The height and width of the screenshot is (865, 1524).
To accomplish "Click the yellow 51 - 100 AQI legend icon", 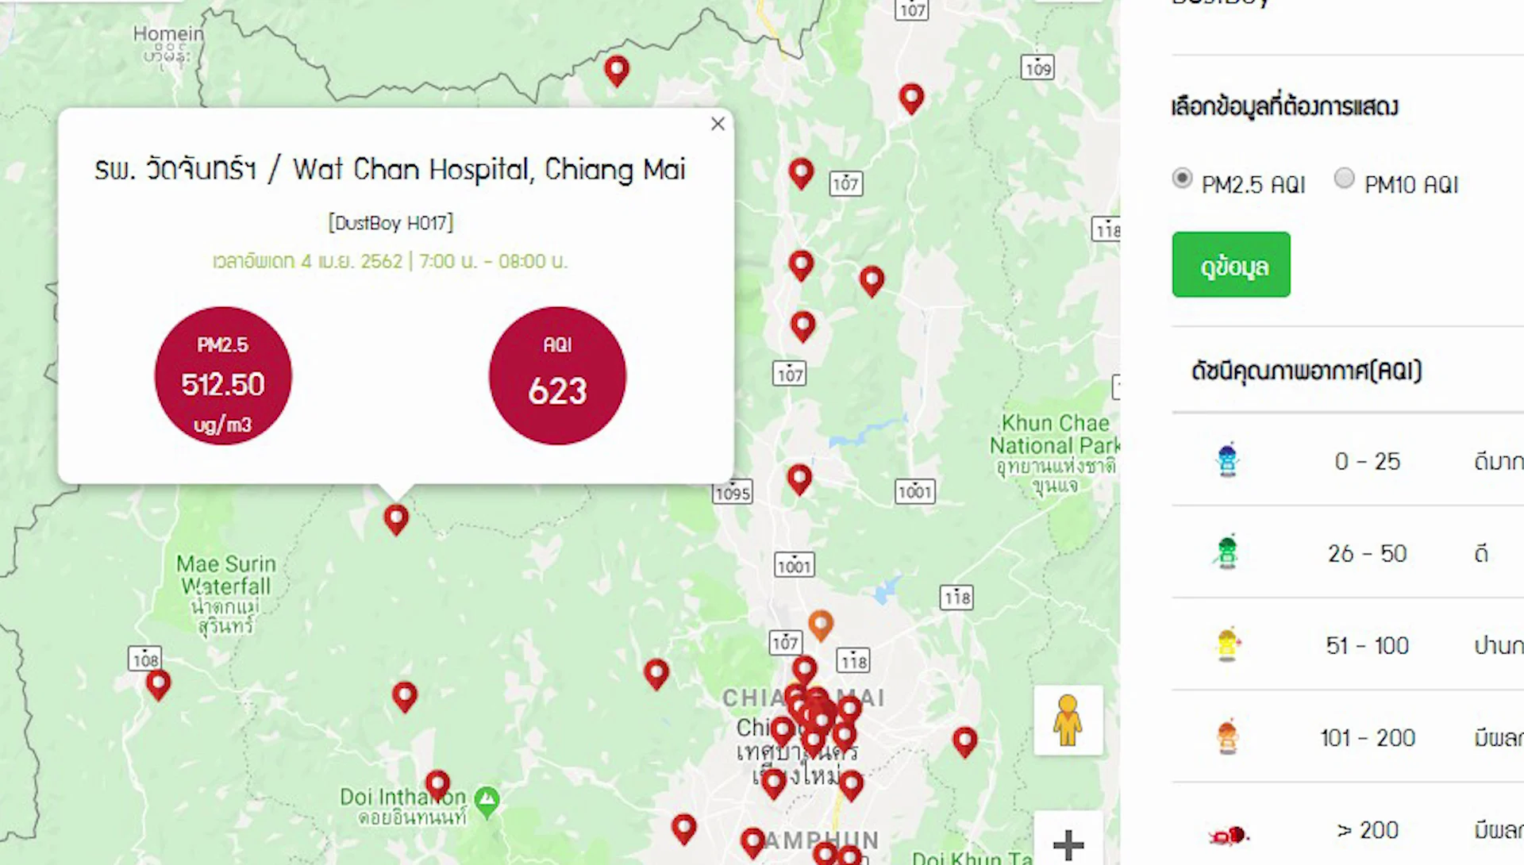I will click(1227, 644).
